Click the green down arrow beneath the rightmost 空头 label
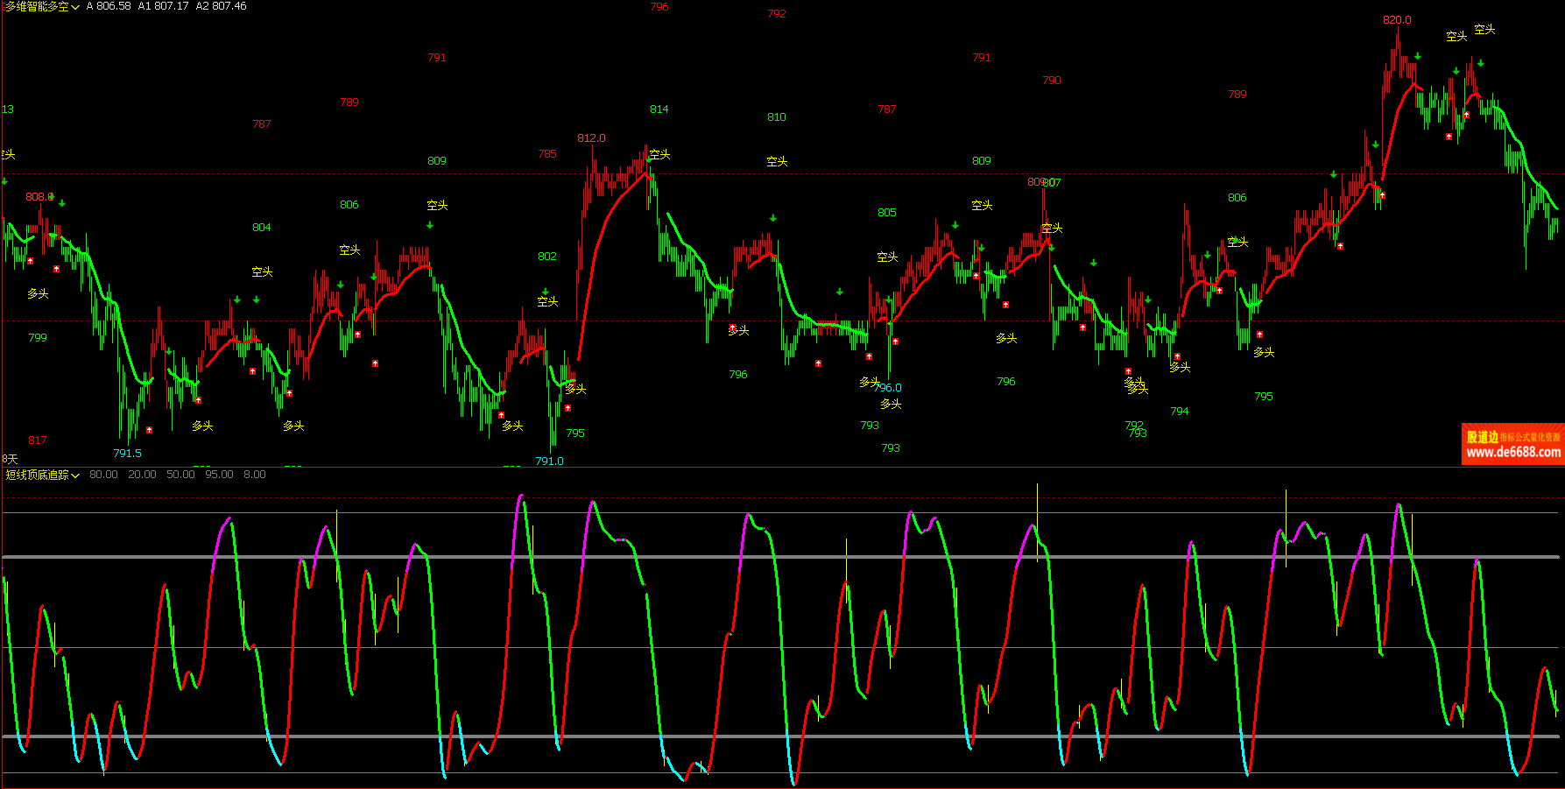Viewport: 1565px width, 789px height. (1481, 63)
